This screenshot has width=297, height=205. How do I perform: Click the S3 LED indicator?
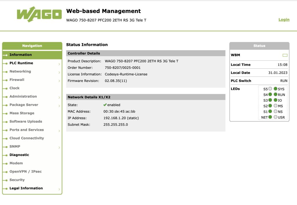pyautogui.click(x=270, y=100)
